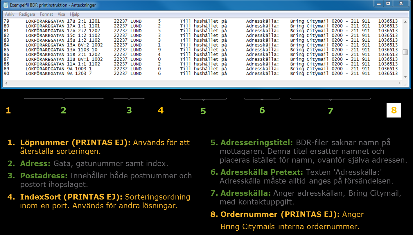The image size is (413, 235).
Task: Click address LOKFÖRAREGATAN 13A 1103 10
Action: tap(62, 50)
